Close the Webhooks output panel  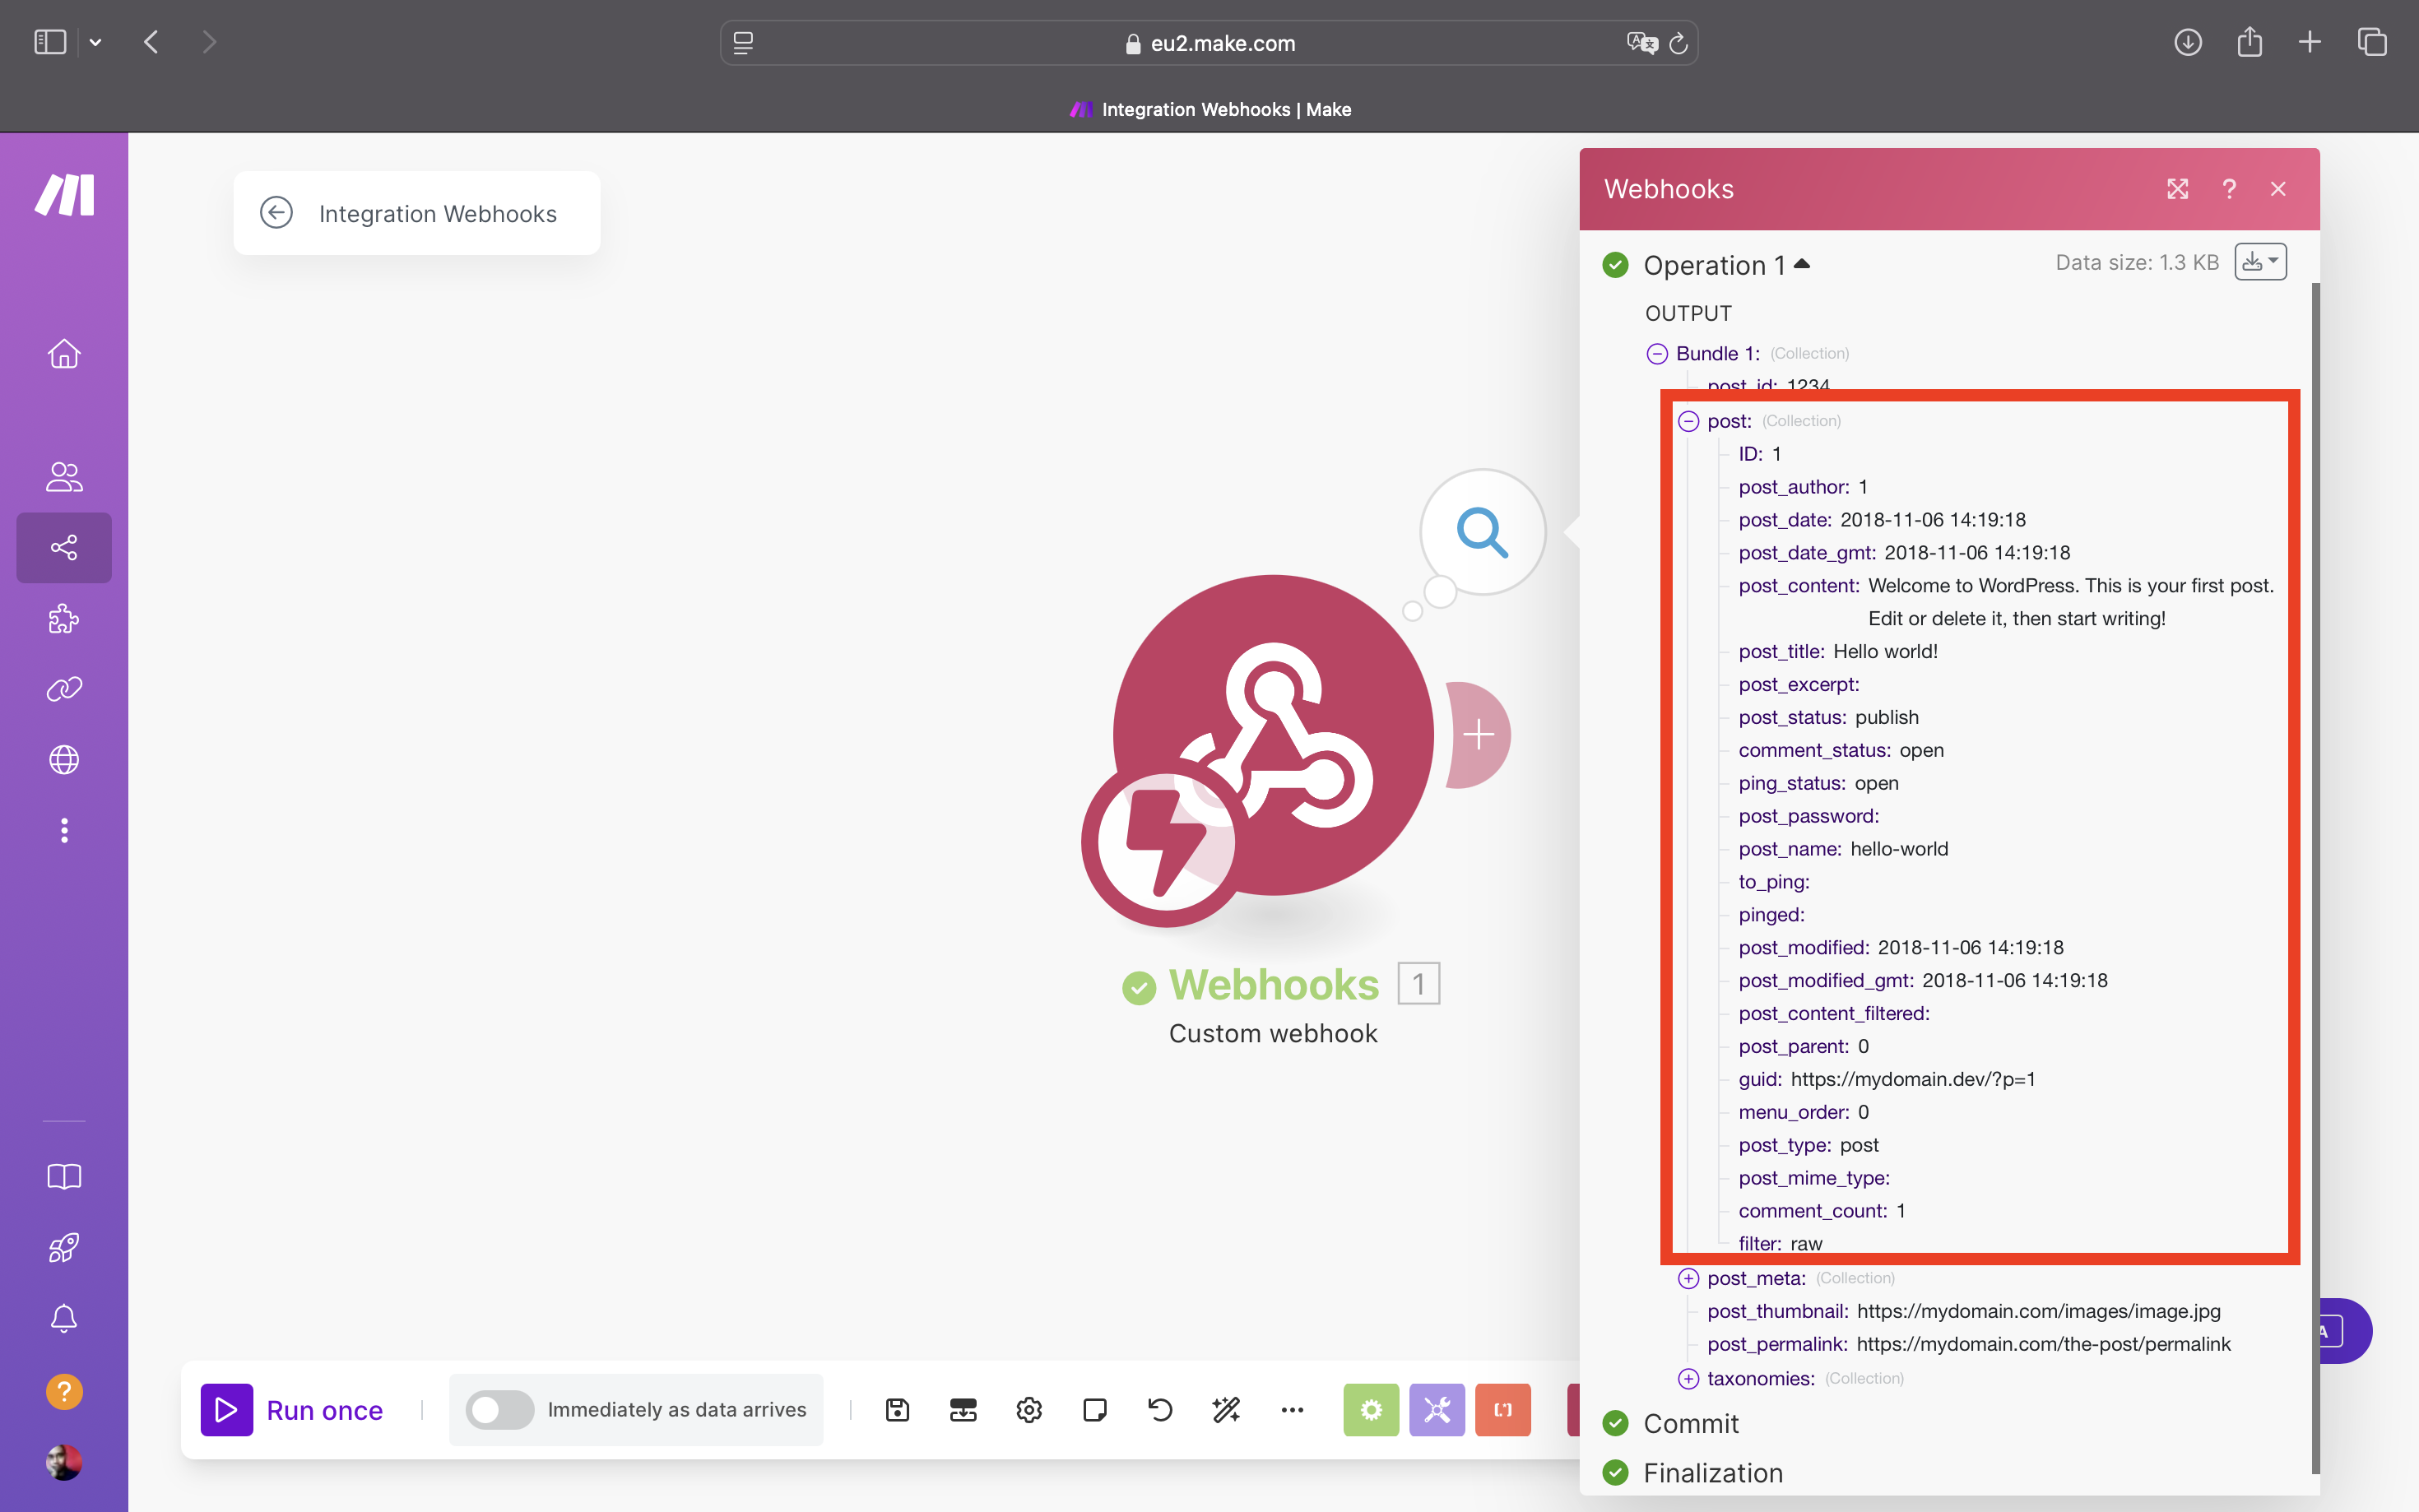point(2278,189)
